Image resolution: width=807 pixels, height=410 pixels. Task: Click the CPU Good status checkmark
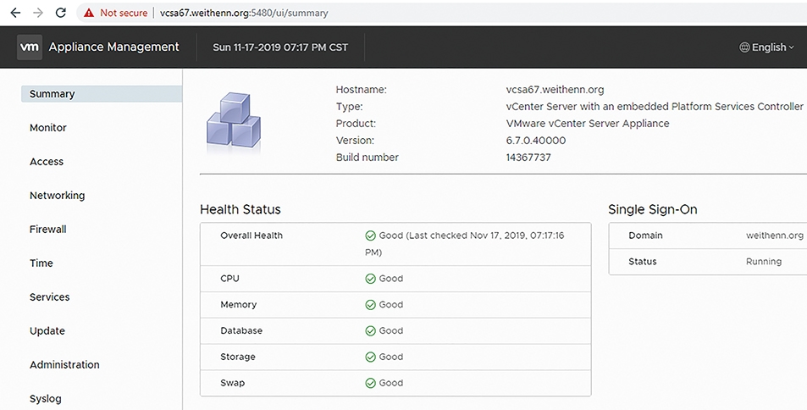click(370, 279)
